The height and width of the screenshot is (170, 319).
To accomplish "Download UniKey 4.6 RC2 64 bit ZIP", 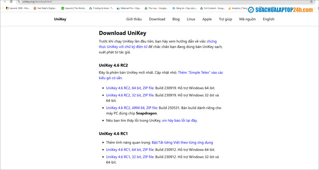I will (x=130, y=88).
